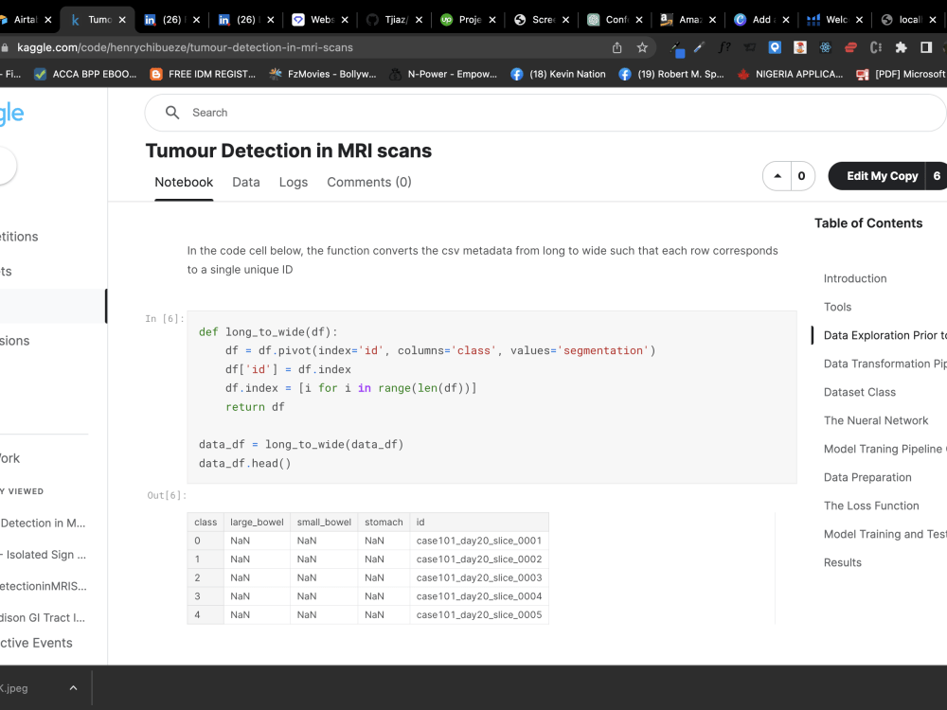This screenshot has height=710, width=947.
Task: Open the React Developer Tools extension
Action: click(x=825, y=47)
